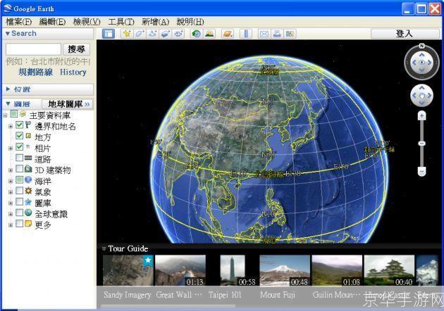Collapse the 主要資料庫 tree node
Viewport: 444px width, 311px height.
5,115
